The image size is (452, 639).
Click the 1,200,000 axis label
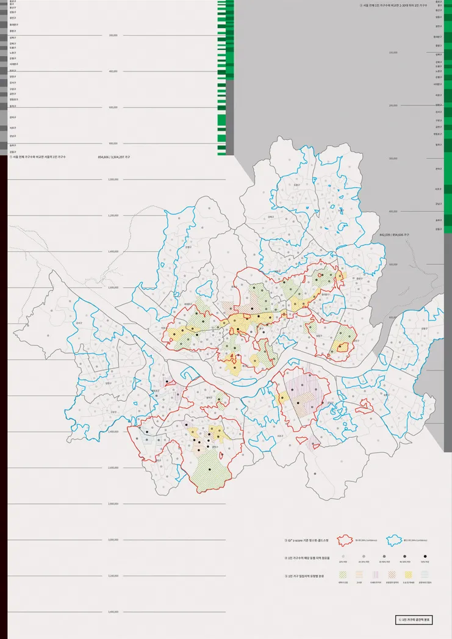click(x=113, y=215)
